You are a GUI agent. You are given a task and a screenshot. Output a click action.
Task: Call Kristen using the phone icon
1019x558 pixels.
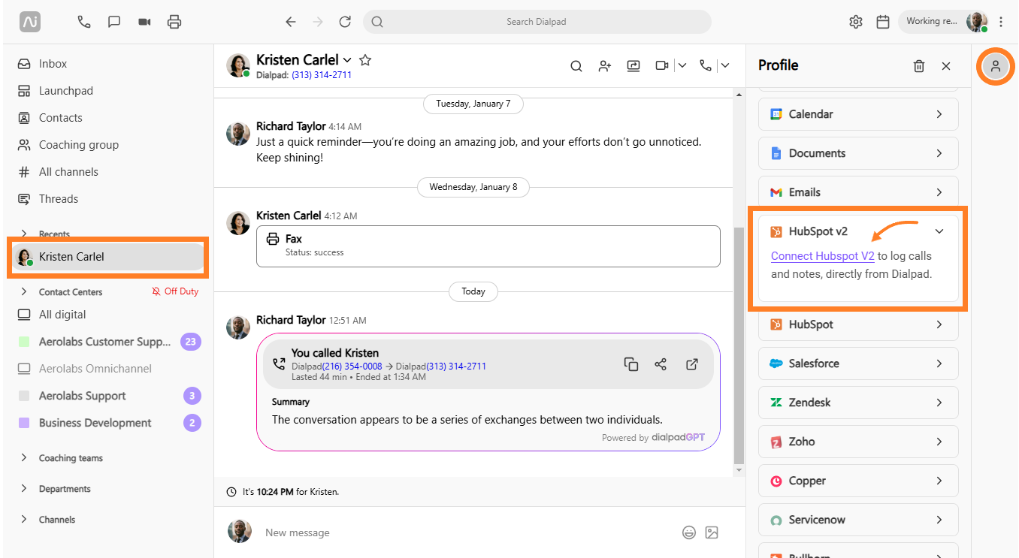click(x=705, y=66)
